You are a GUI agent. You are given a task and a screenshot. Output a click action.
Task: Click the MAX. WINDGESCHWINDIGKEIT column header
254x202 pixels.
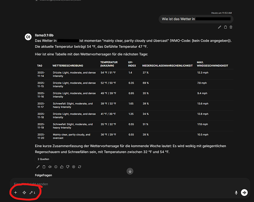tap(212, 64)
